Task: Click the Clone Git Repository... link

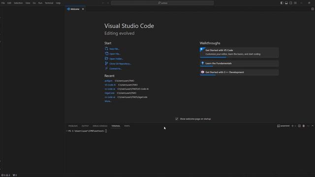Action: (x=120, y=64)
